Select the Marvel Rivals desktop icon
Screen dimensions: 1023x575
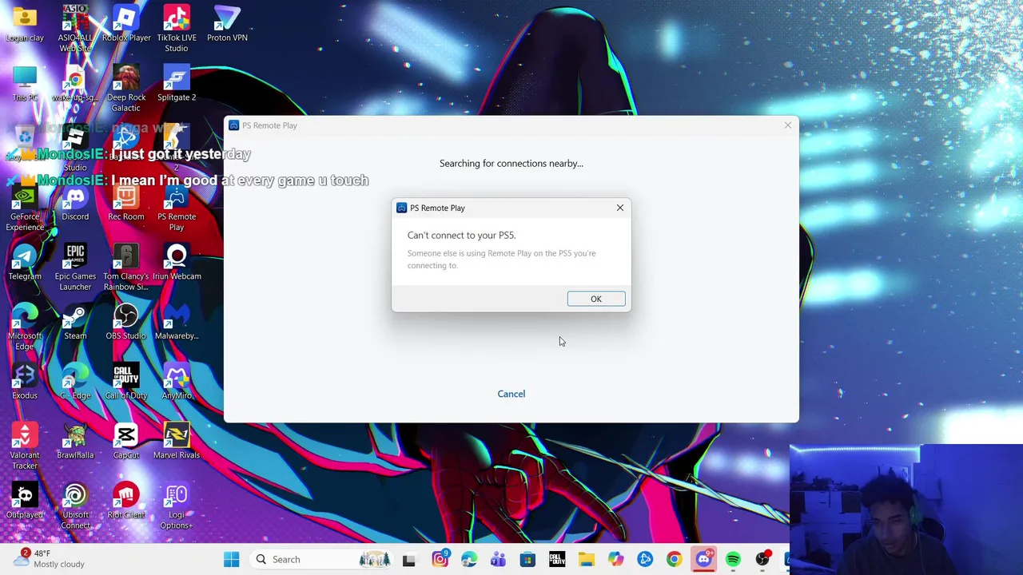point(177,442)
